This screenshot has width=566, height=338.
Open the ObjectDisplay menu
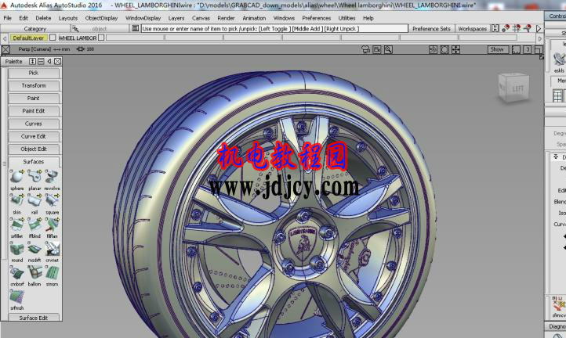click(101, 17)
